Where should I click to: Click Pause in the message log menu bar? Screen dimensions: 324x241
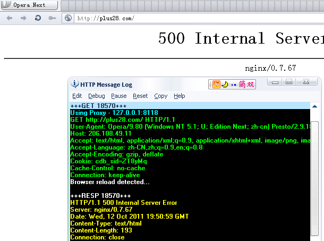[x=119, y=96]
